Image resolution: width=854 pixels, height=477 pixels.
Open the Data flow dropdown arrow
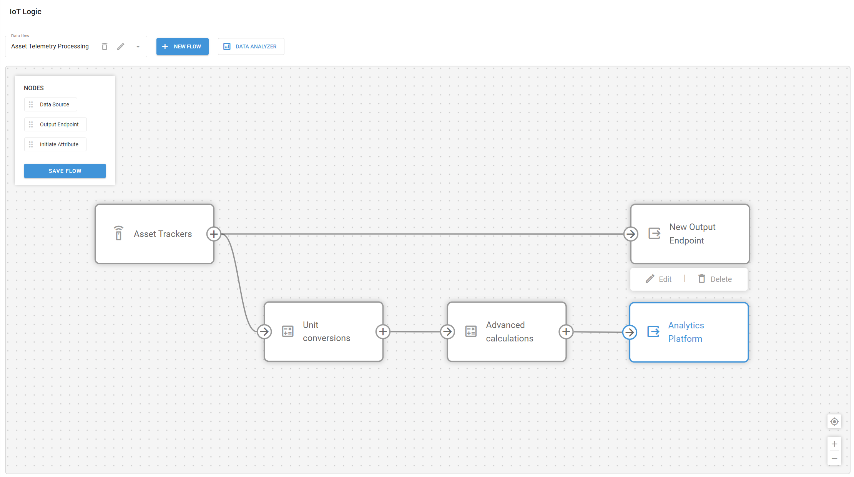coord(138,46)
